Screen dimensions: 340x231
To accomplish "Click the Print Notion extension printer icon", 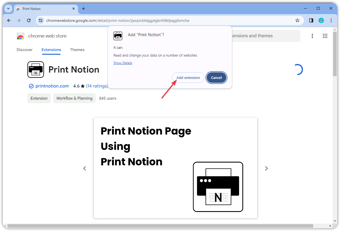I will pos(36,69).
